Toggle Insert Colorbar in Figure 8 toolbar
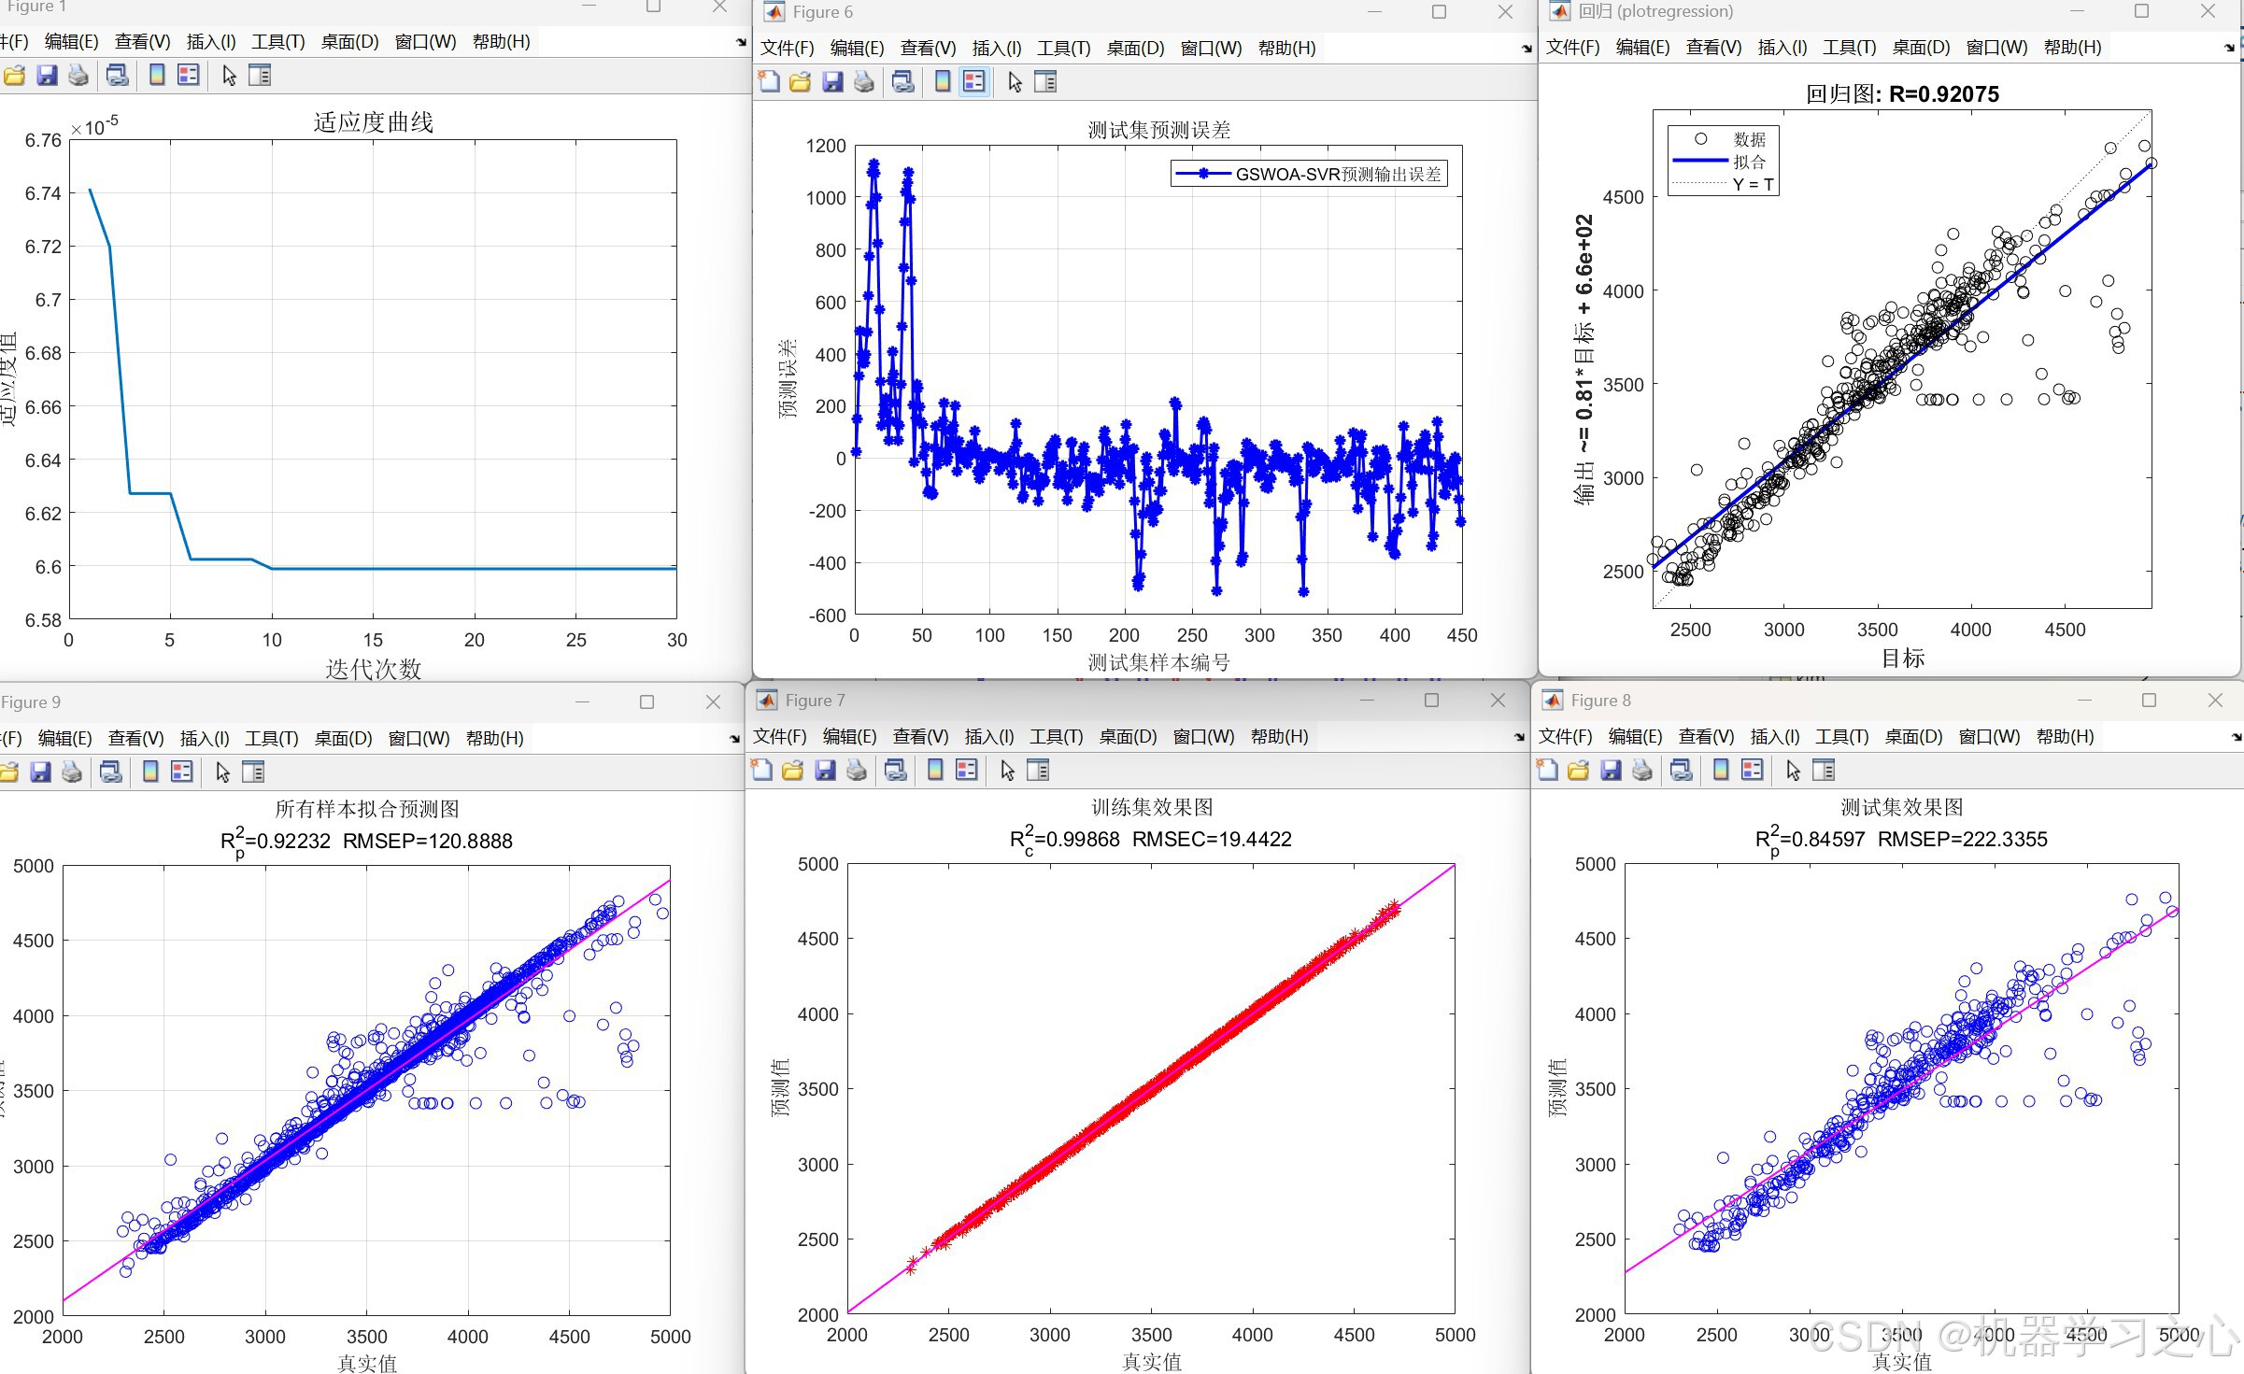The height and width of the screenshot is (1374, 2244). 1721,771
